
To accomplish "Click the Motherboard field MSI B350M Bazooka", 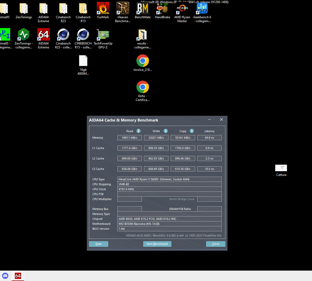I will point(170,224).
